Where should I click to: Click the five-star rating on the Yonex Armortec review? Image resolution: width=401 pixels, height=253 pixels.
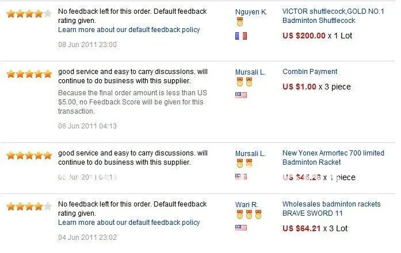pos(29,155)
